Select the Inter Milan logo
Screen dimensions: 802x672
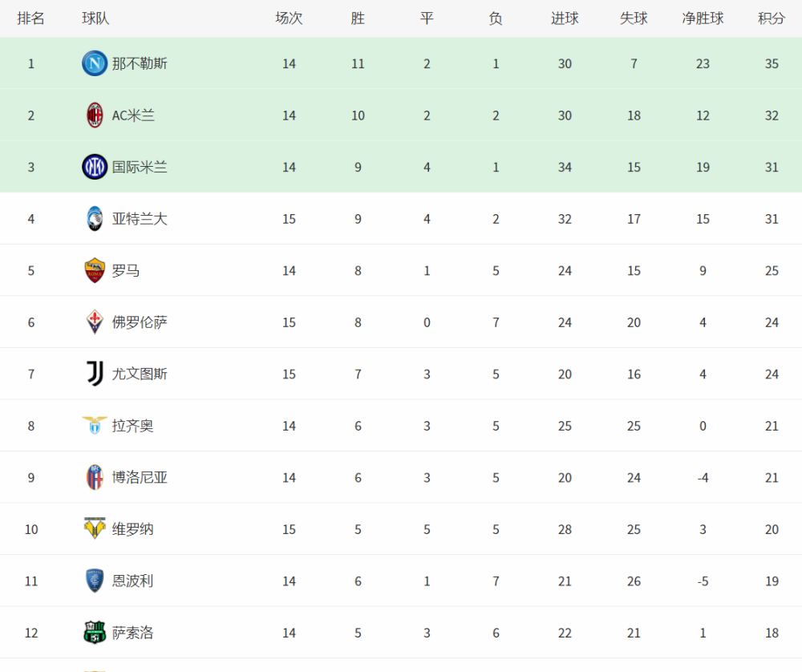click(95, 167)
